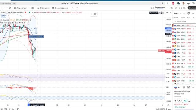The image size is (196, 110).
Task: Select the YTD date range
Action: 6,109
